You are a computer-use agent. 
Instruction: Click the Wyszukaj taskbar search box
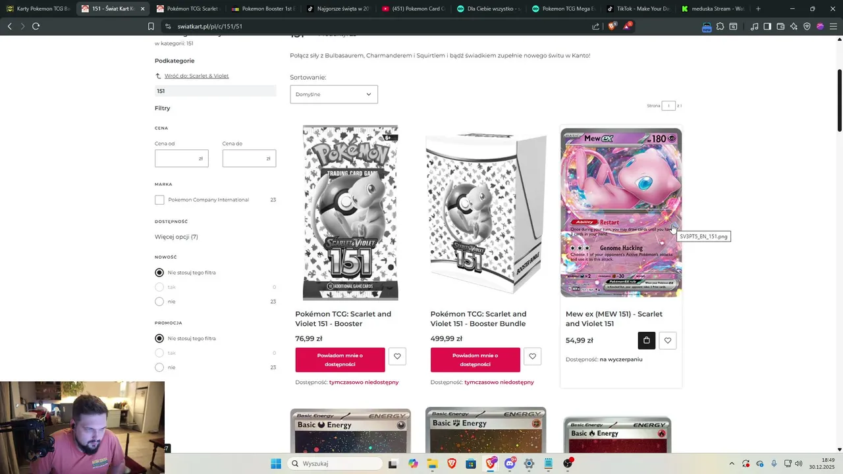335,463
